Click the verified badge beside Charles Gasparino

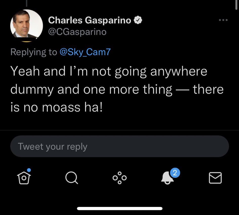138,21
